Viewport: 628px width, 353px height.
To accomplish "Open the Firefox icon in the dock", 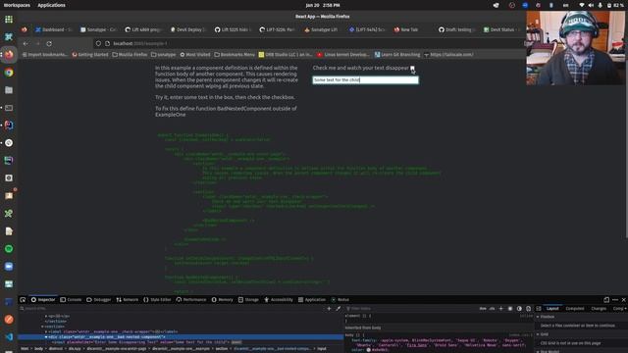I will coord(9,55).
